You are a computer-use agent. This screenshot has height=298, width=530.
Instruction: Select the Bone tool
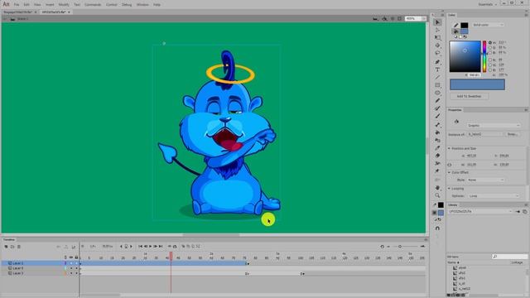(437, 125)
